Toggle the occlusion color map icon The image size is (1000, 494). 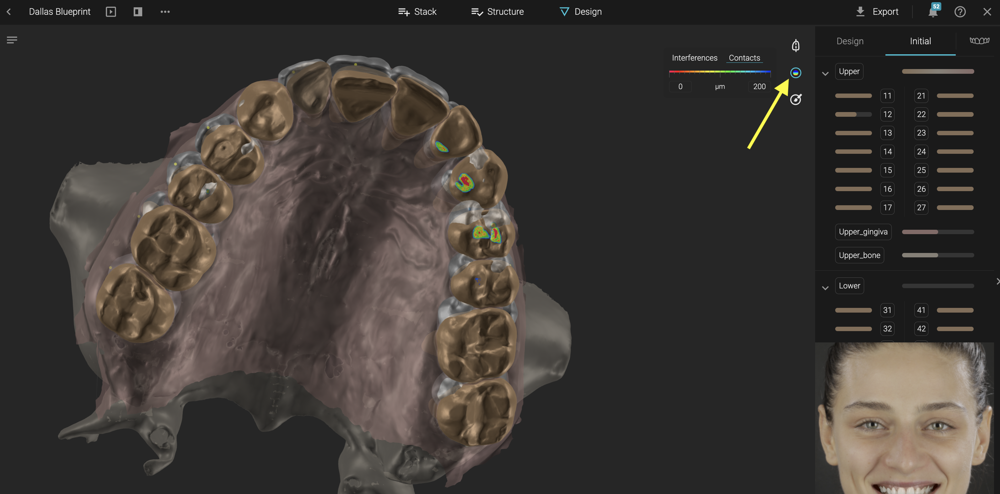pyautogui.click(x=795, y=72)
